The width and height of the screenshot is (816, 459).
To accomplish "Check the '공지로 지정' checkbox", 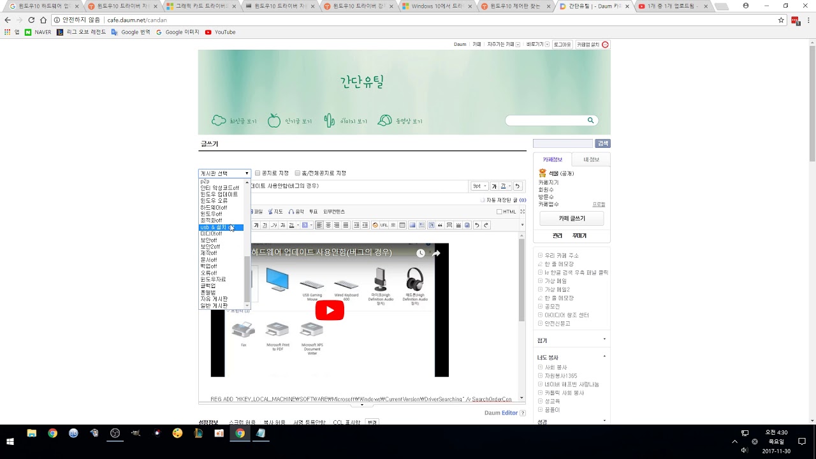I will pyautogui.click(x=258, y=173).
